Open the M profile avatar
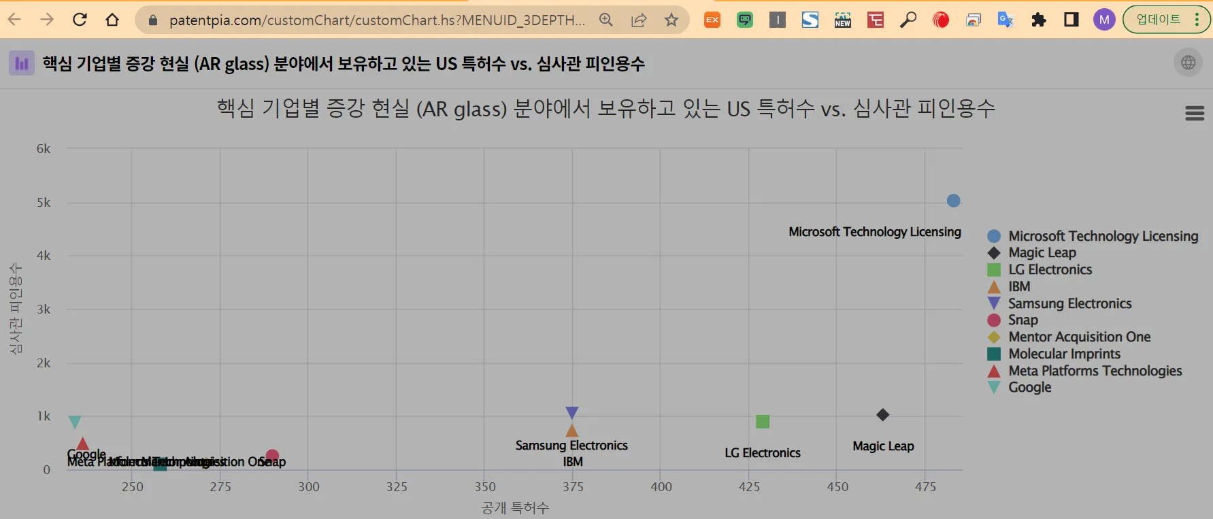This screenshot has width=1213, height=519. click(1104, 20)
